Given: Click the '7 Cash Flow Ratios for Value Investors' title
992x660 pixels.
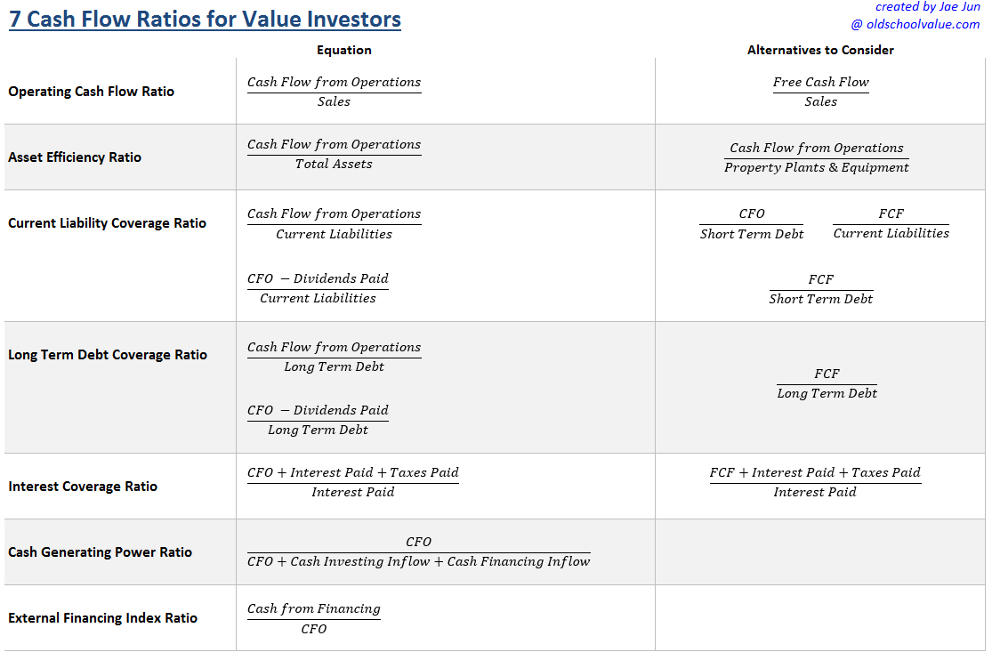Looking at the screenshot, I should tap(205, 19).
